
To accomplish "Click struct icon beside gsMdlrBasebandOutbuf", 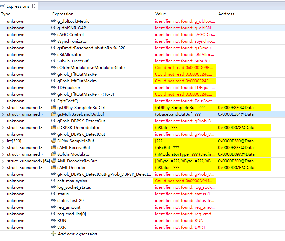I will point(54,114).
